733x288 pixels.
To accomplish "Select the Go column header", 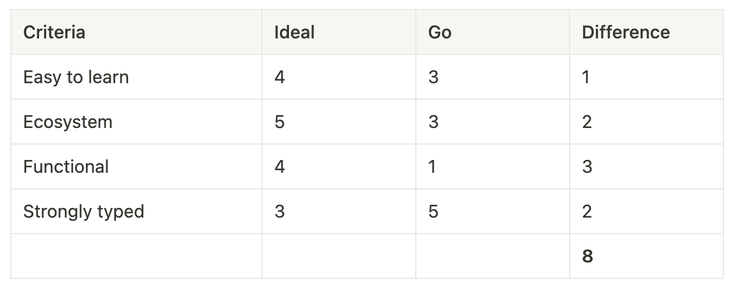I will [493, 32].
